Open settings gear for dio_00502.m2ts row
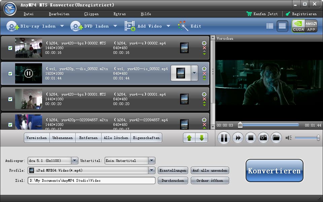 204,69
